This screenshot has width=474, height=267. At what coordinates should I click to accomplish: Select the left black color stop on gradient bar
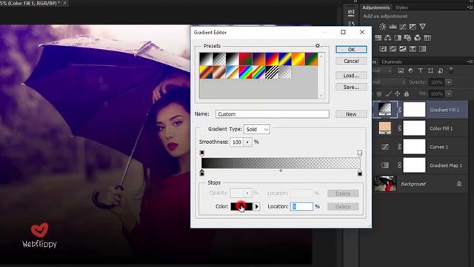pyautogui.click(x=202, y=173)
